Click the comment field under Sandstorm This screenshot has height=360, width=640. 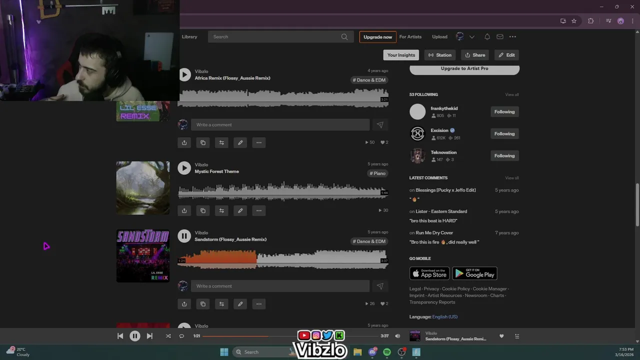(280, 286)
